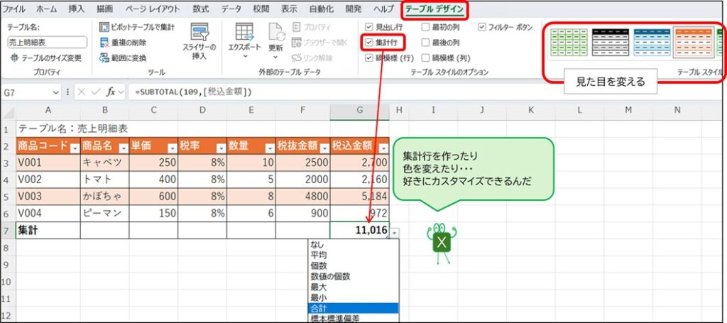Enable the 最初の列 checkbox

coord(426,28)
